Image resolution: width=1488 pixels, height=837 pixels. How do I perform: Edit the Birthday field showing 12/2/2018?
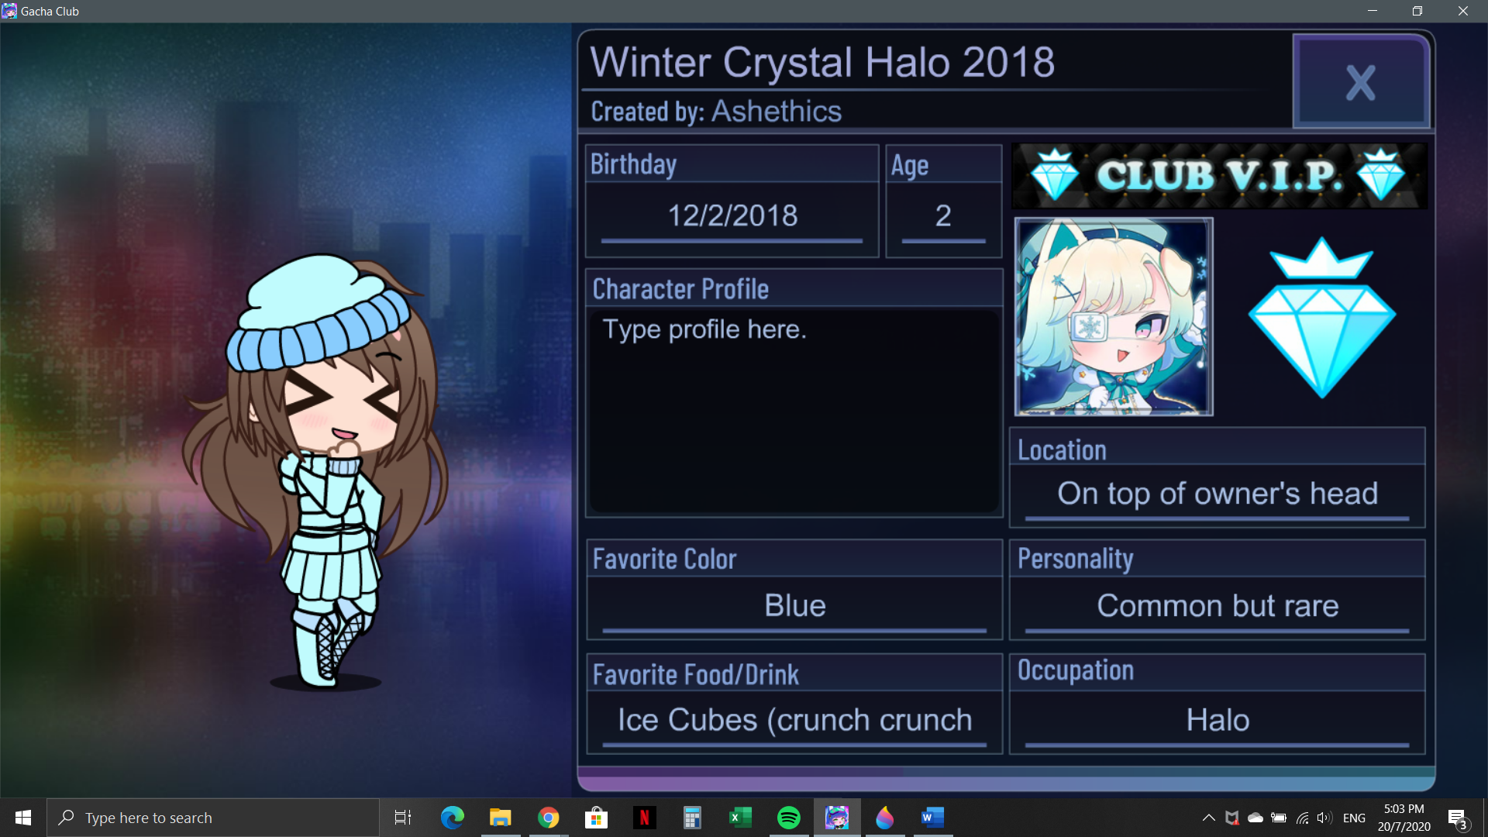(732, 216)
